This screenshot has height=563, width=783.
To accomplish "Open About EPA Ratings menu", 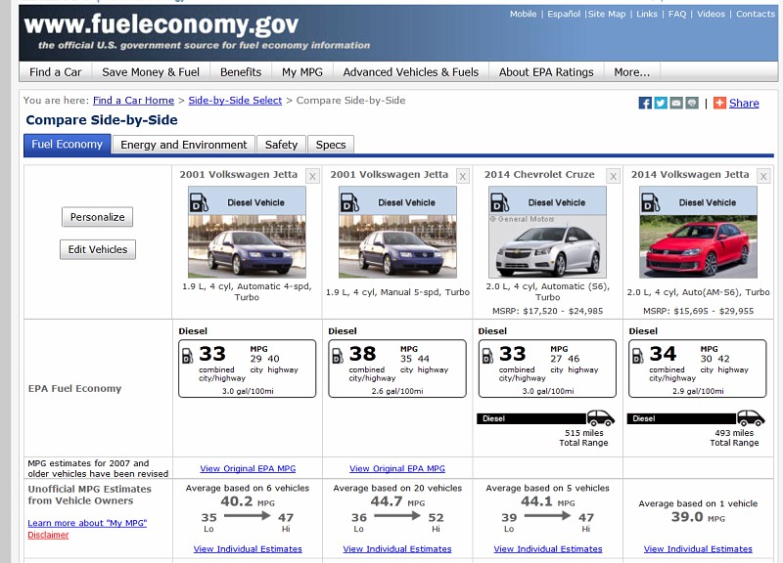I will [546, 71].
